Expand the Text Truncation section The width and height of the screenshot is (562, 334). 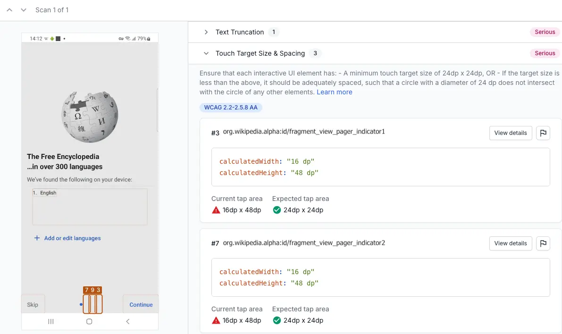(x=206, y=32)
